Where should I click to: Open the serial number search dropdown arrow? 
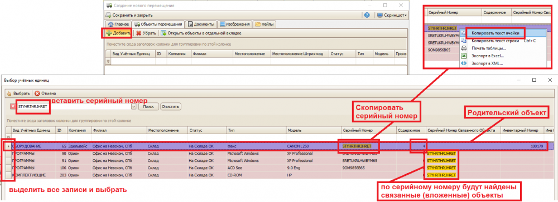click(134, 106)
